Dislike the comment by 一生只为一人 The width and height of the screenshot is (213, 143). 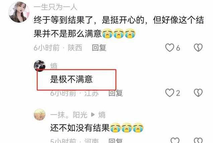198,48
